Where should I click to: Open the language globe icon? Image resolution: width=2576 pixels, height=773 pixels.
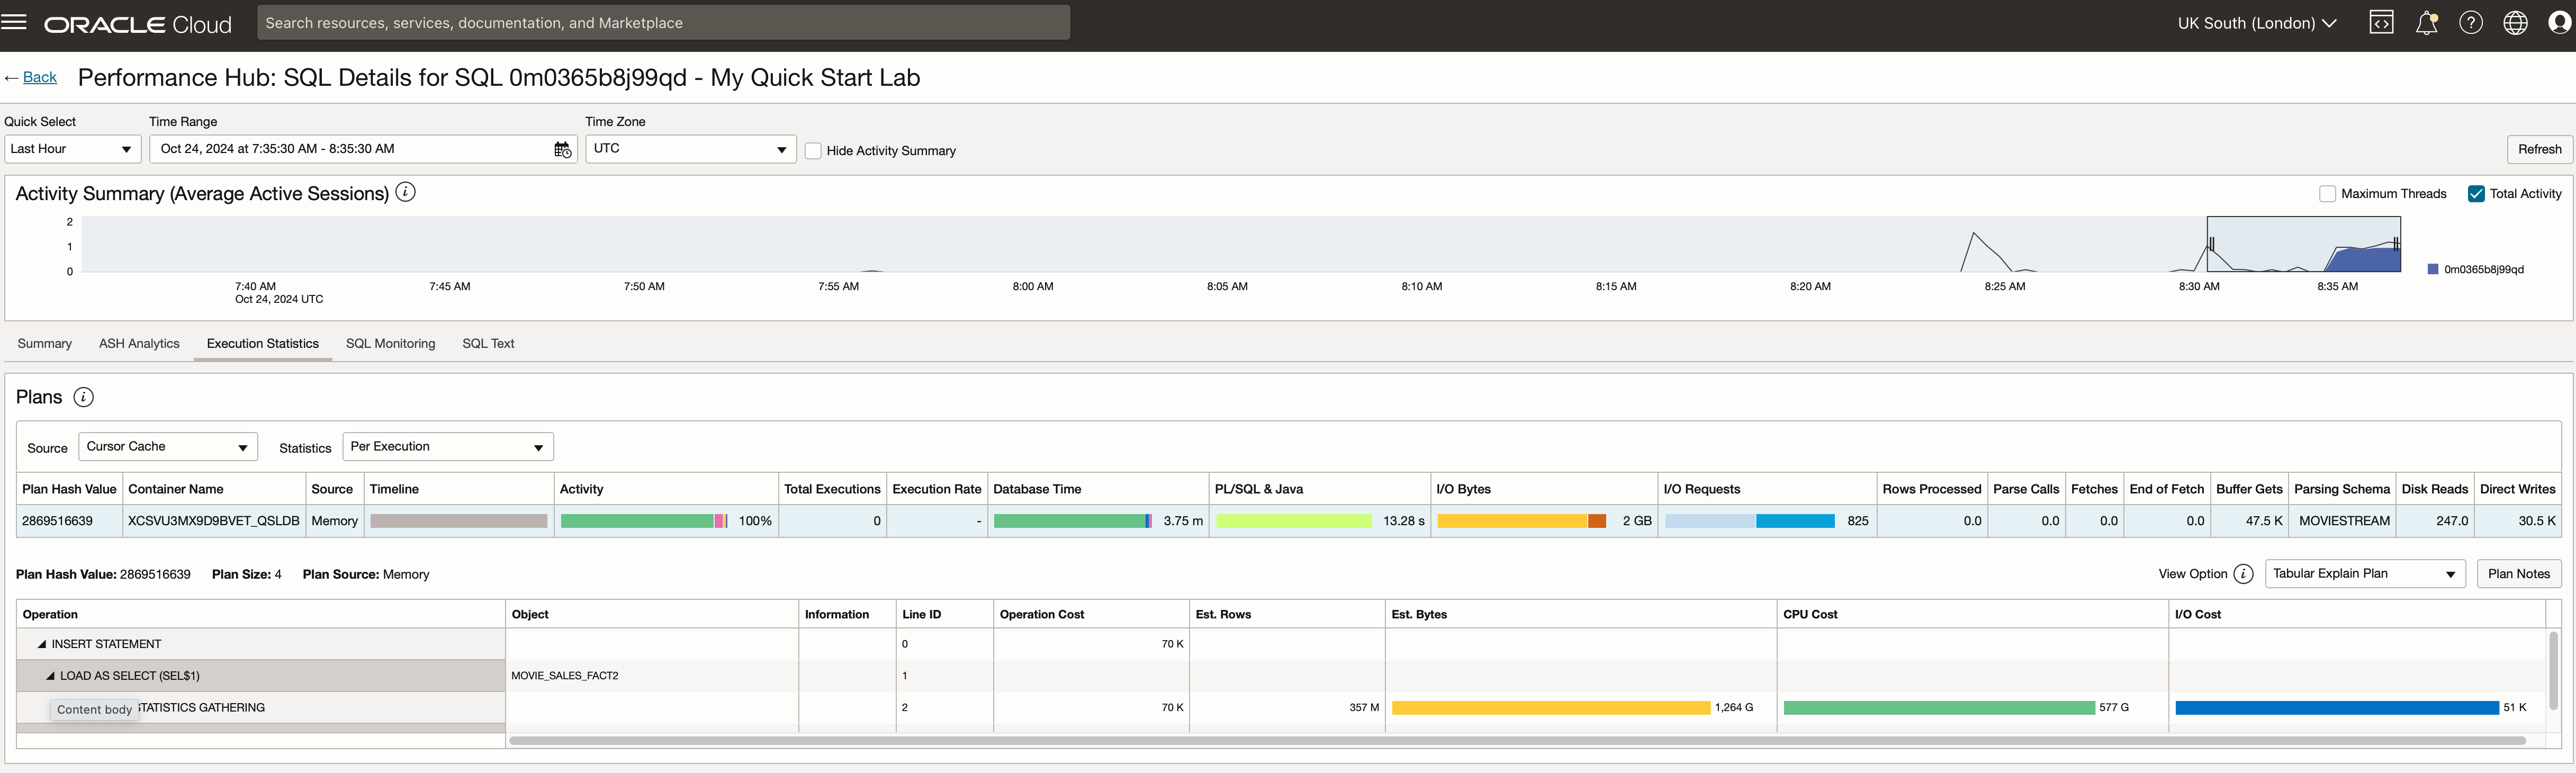[2515, 23]
